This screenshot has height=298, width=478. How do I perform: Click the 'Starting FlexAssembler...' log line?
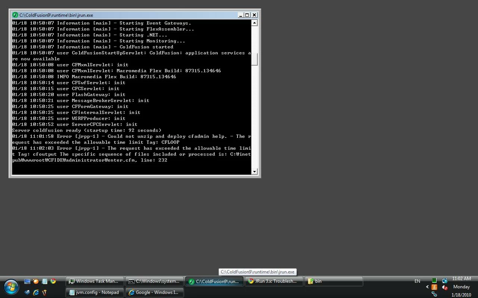tap(103, 29)
